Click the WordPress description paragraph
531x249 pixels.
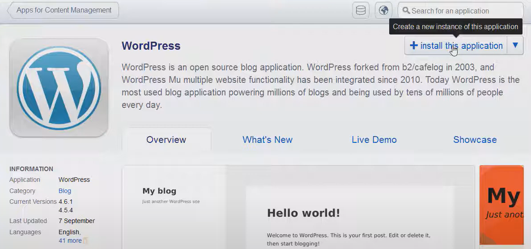coord(321,86)
